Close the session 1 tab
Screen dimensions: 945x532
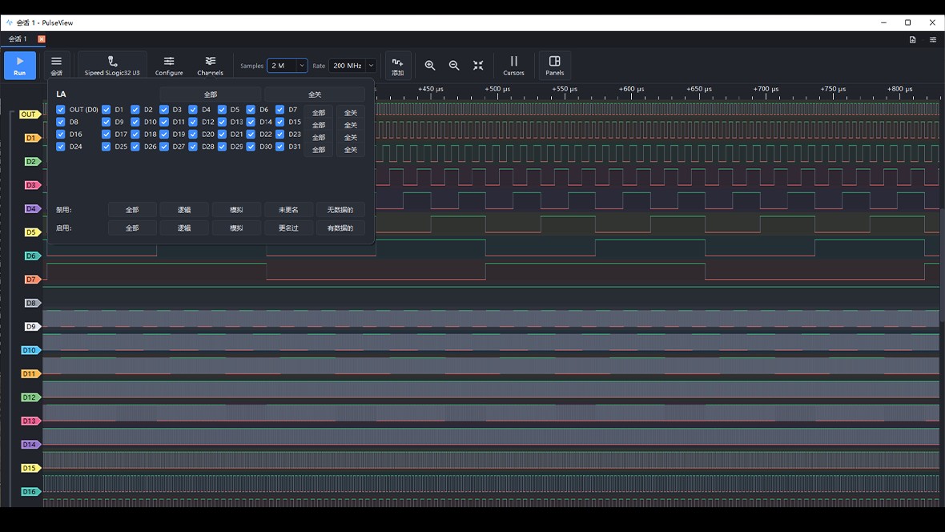pos(42,39)
